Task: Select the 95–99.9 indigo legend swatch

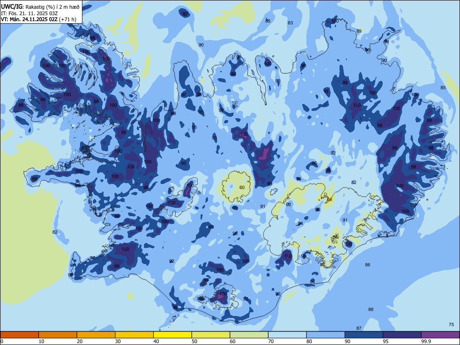Action: 402,335
